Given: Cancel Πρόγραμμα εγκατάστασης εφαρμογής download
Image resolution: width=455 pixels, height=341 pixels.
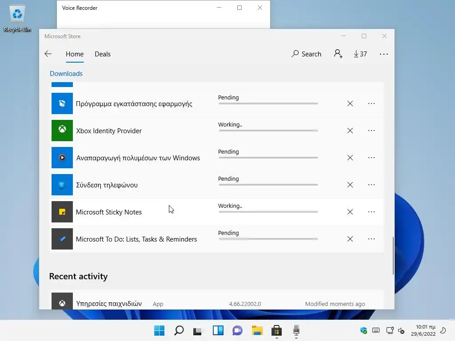Looking at the screenshot, I should coord(350,103).
